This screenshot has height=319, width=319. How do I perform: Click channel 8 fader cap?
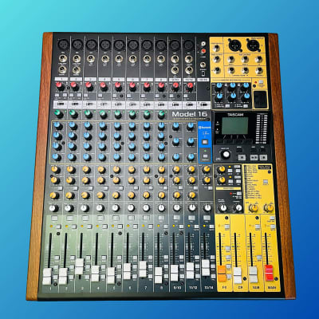(159, 275)
